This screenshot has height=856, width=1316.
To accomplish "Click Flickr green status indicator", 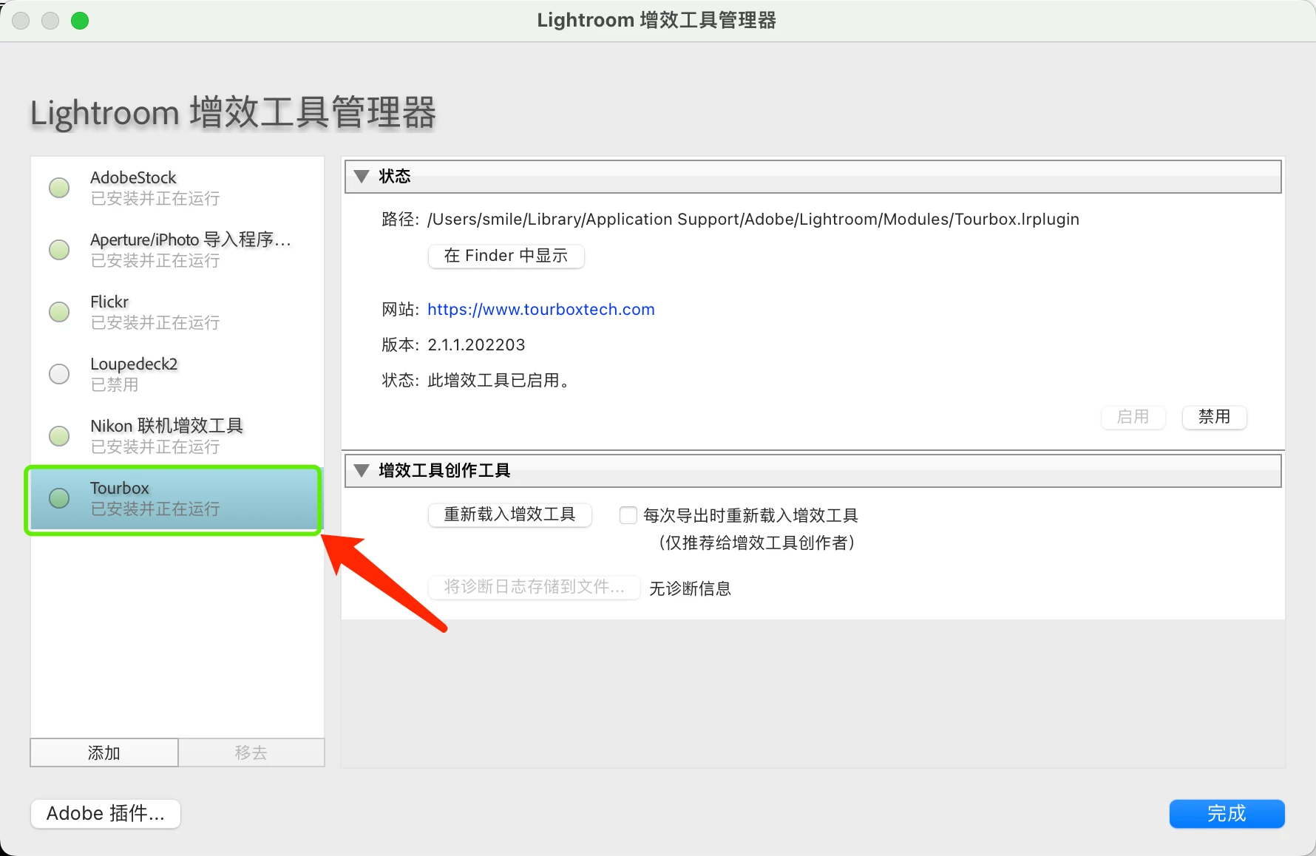I will 59,312.
